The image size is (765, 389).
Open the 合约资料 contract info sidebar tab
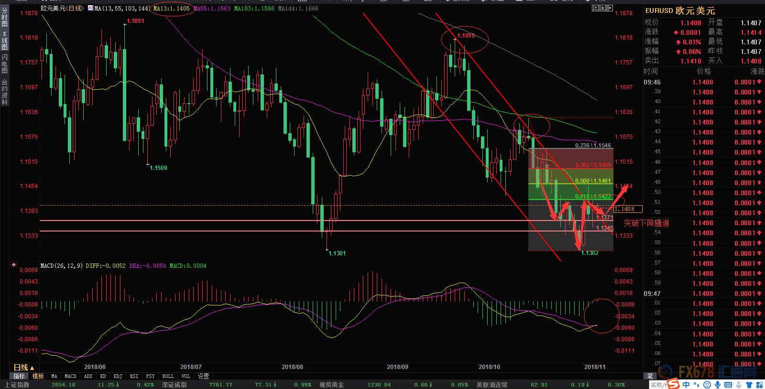click(4, 92)
